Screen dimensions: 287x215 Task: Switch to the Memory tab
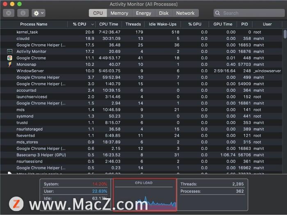click(119, 13)
